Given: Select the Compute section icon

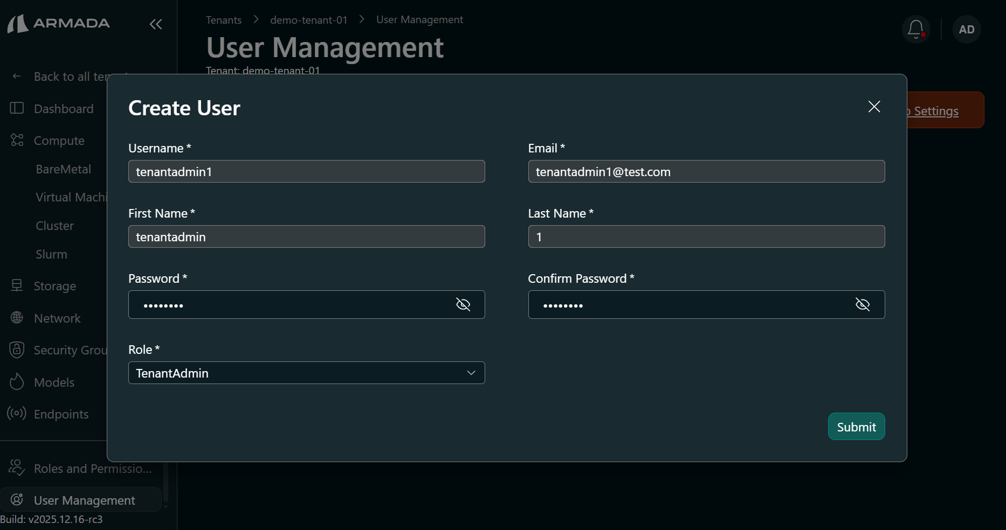Looking at the screenshot, I should click(17, 140).
